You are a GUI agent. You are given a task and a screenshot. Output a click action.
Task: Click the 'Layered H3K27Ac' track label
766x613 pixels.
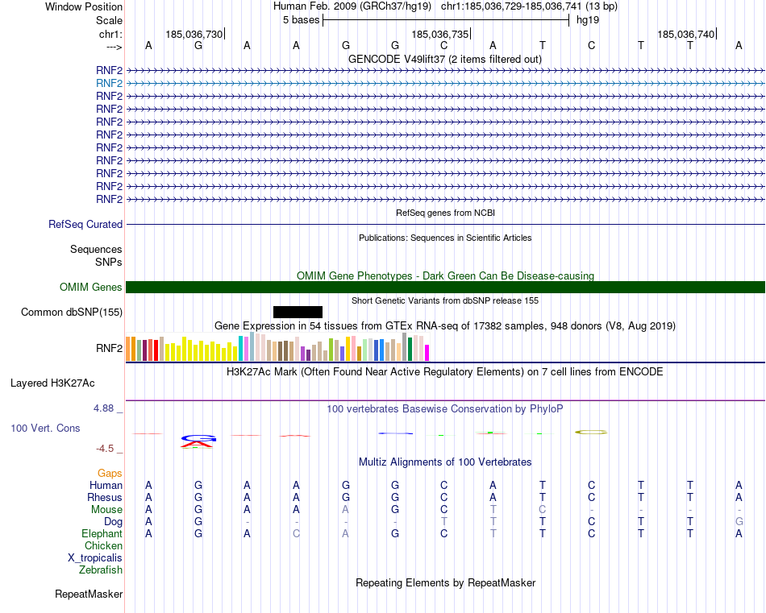point(52,383)
